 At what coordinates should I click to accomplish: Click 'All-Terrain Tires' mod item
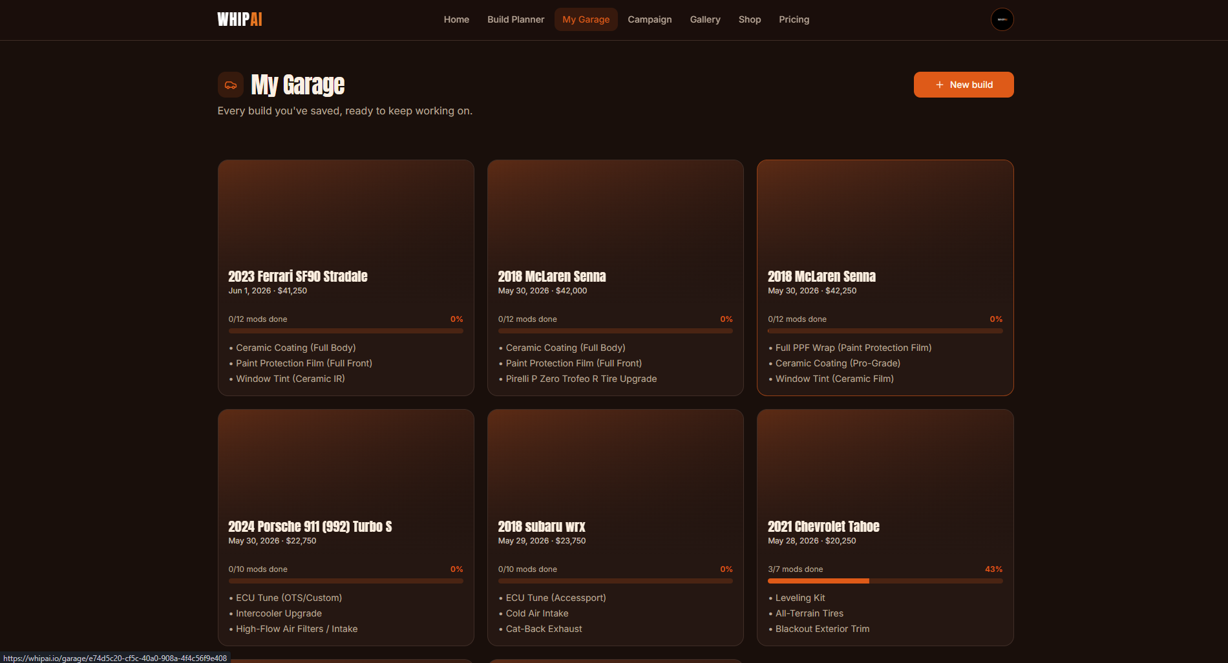pyautogui.click(x=809, y=613)
